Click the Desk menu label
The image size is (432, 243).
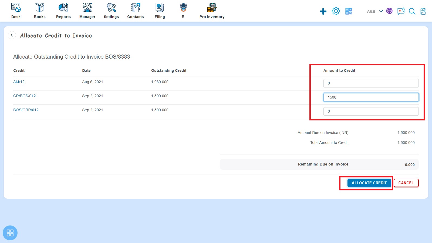(16, 17)
